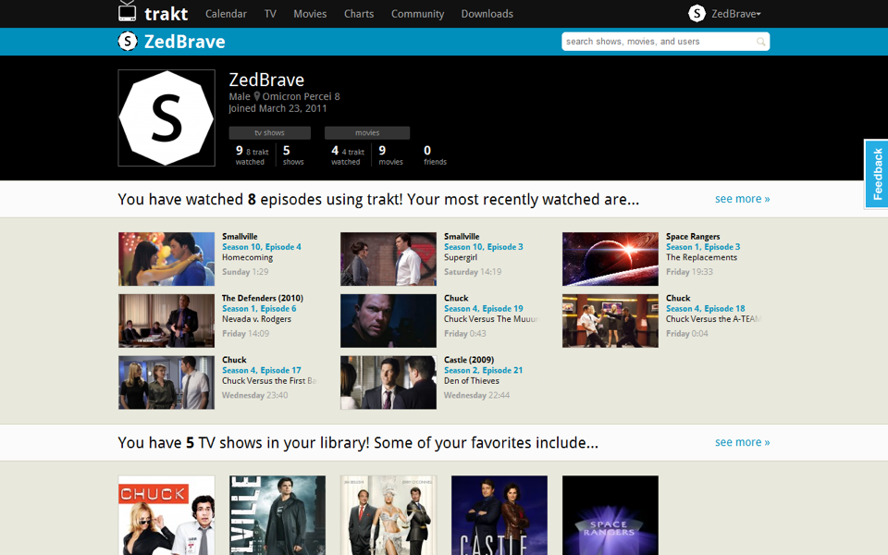The width and height of the screenshot is (888, 555).
Task: Click the tv shows stats button
Action: click(269, 132)
